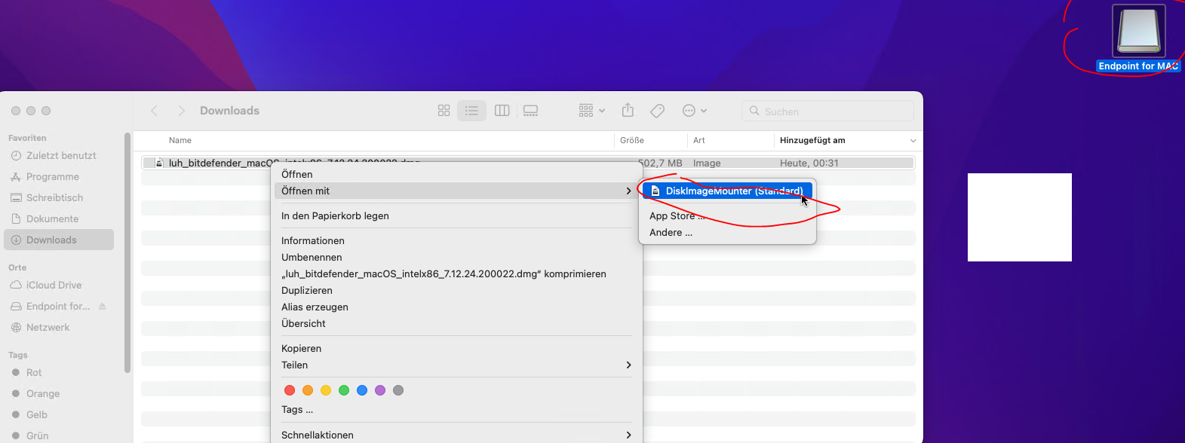The image size is (1185, 443).
Task: Click the Heute, 00:31 date cell
Action: pos(809,163)
